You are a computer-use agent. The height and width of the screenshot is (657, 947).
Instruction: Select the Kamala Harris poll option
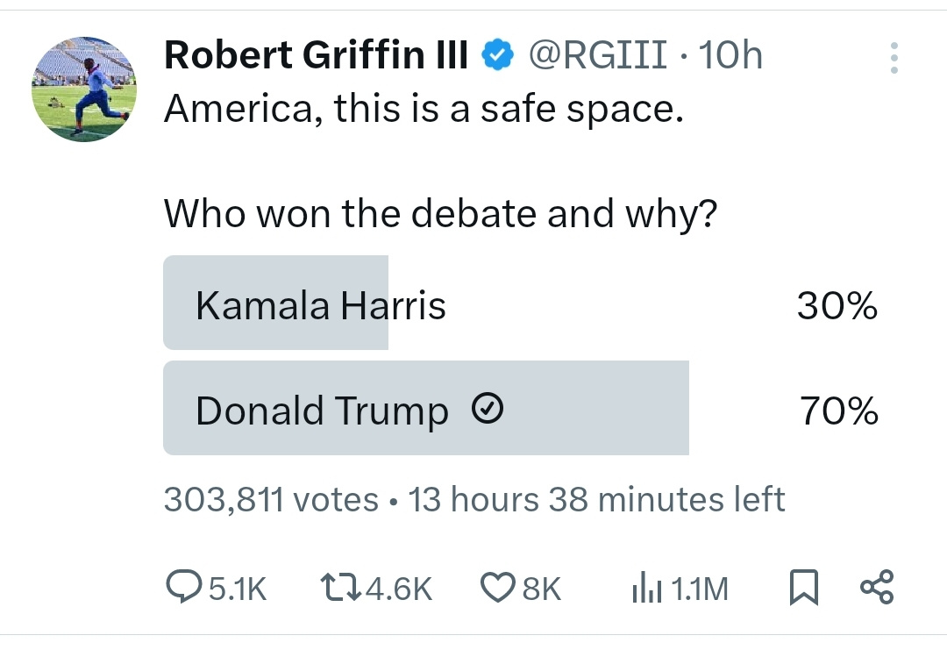point(321,305)
